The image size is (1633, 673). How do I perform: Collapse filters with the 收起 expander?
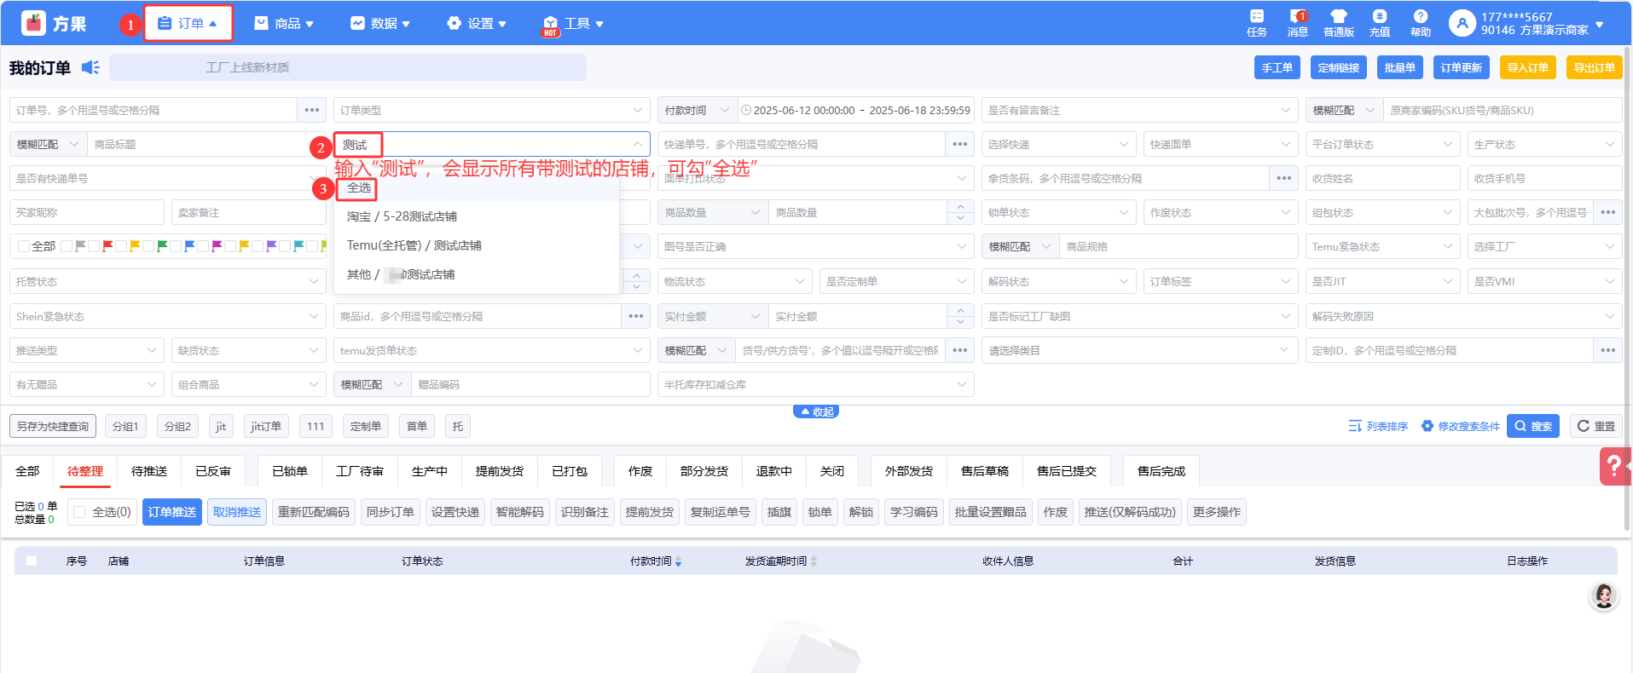point(816,411)
